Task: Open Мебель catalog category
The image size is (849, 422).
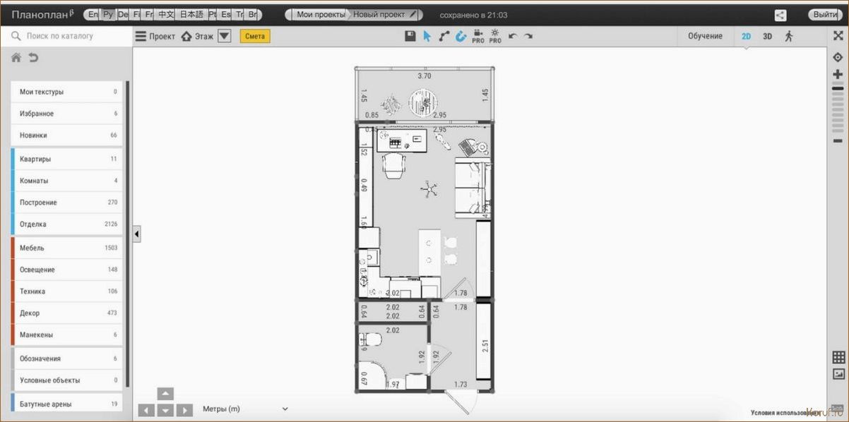Action: (67, 248)
